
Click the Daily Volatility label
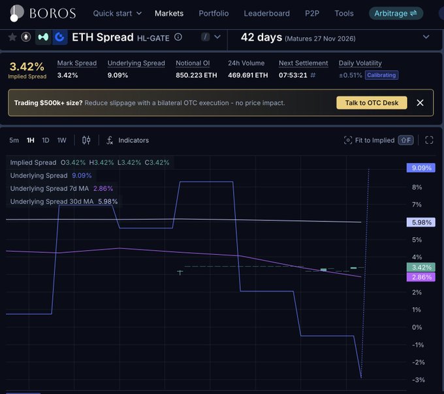coord(360,63)
